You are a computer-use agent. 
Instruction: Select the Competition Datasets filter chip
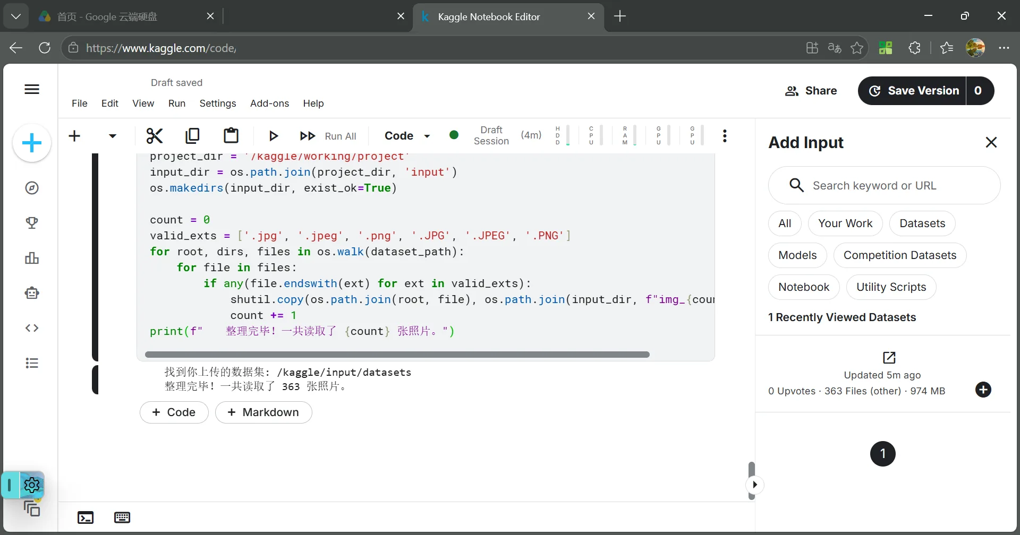[x=900, y=255]
